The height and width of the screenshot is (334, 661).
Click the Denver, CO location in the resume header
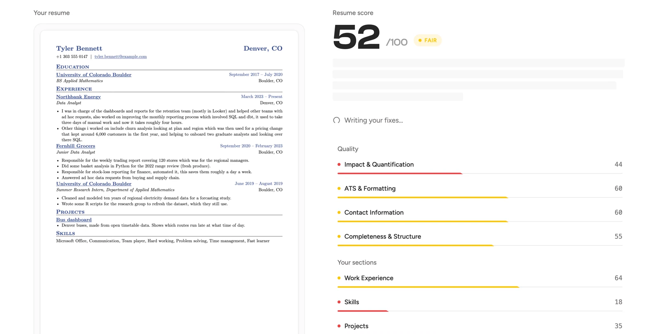263,48
